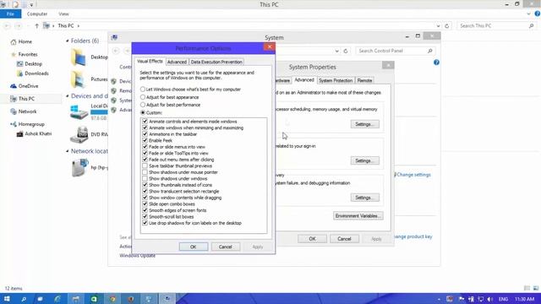Select the Local Disk drive icon
Image resolution: width=541 pixels, height=304 pixels.
point(79,112)
